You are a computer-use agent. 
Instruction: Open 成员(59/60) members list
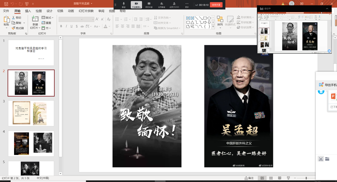coord(174,5)
